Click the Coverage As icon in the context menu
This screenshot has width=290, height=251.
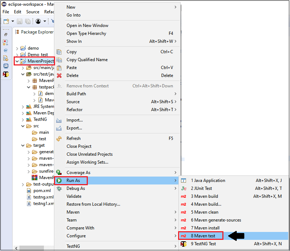59,172
